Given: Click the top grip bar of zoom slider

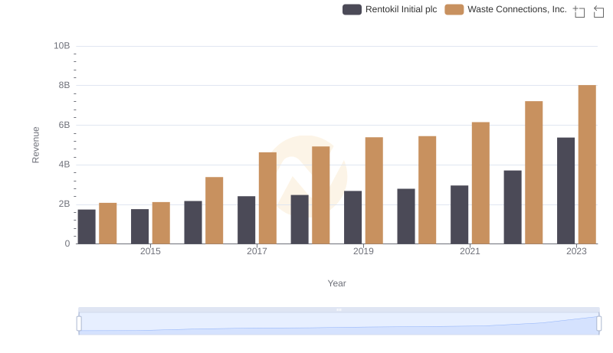Looking at the screenshot, I should 339,309.
